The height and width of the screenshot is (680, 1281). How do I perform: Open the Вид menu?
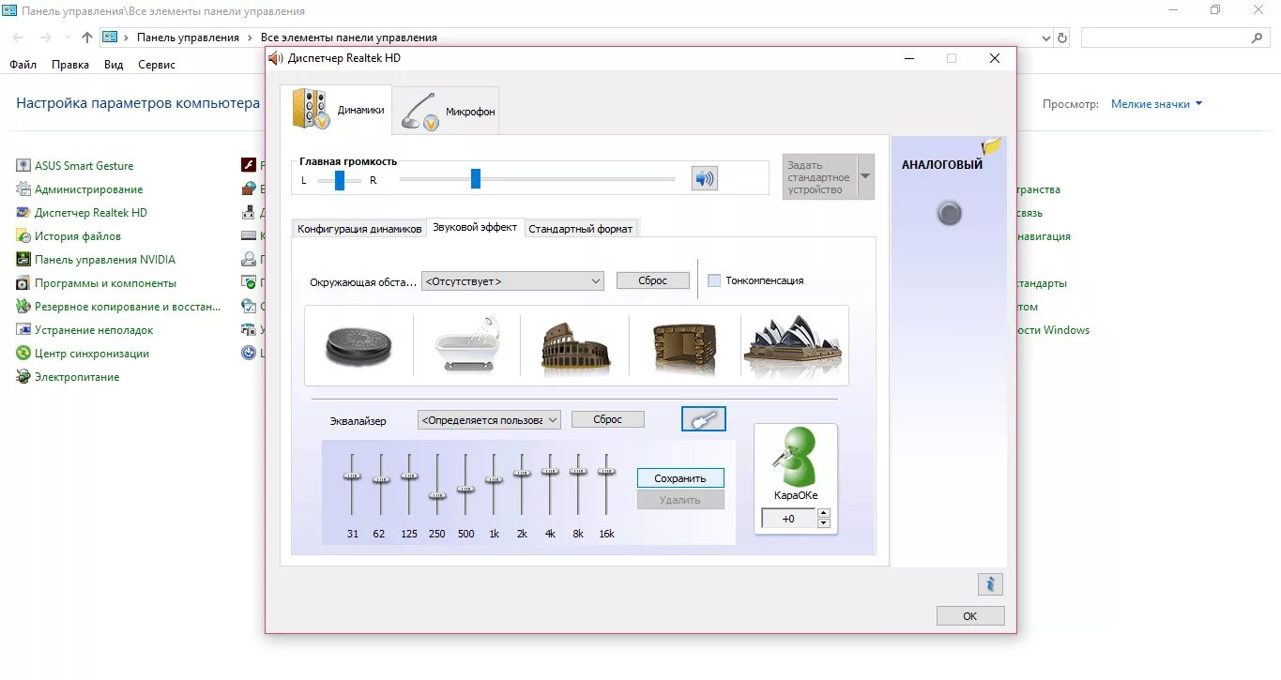click(x=114, y=65)
